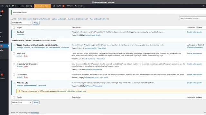The height and width of the screenshot is (115, 206).
Task: Deactivate the Bluehost plugin
Action: click(21, 34)
